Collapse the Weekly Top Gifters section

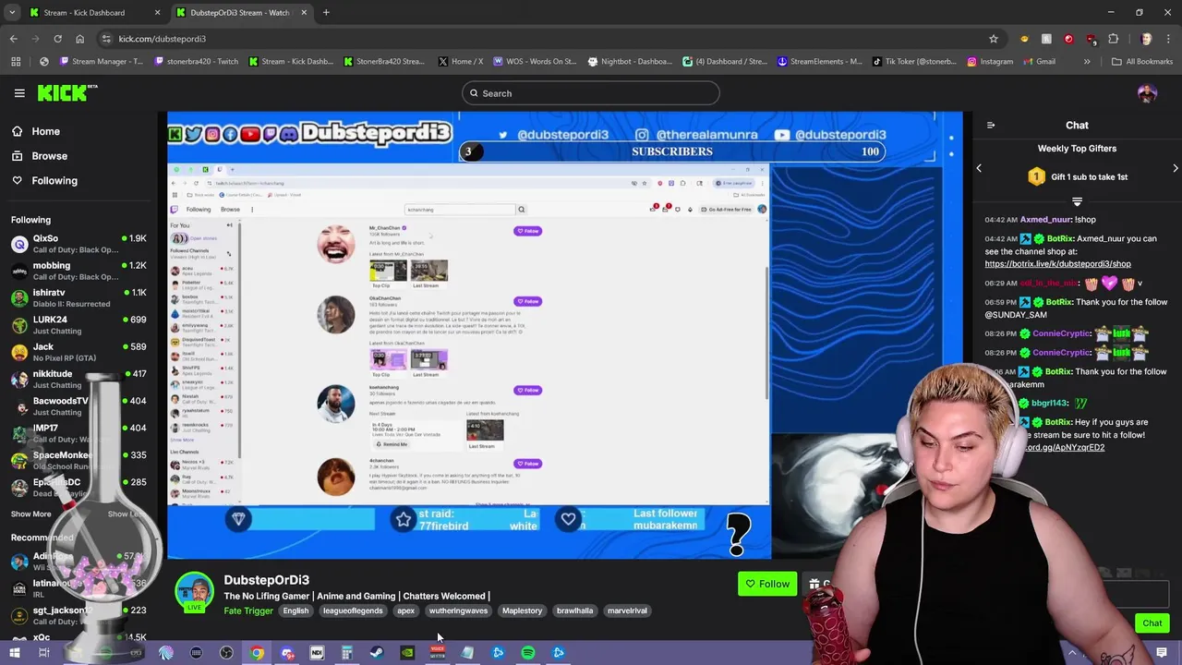click(x=1077, y=201)
